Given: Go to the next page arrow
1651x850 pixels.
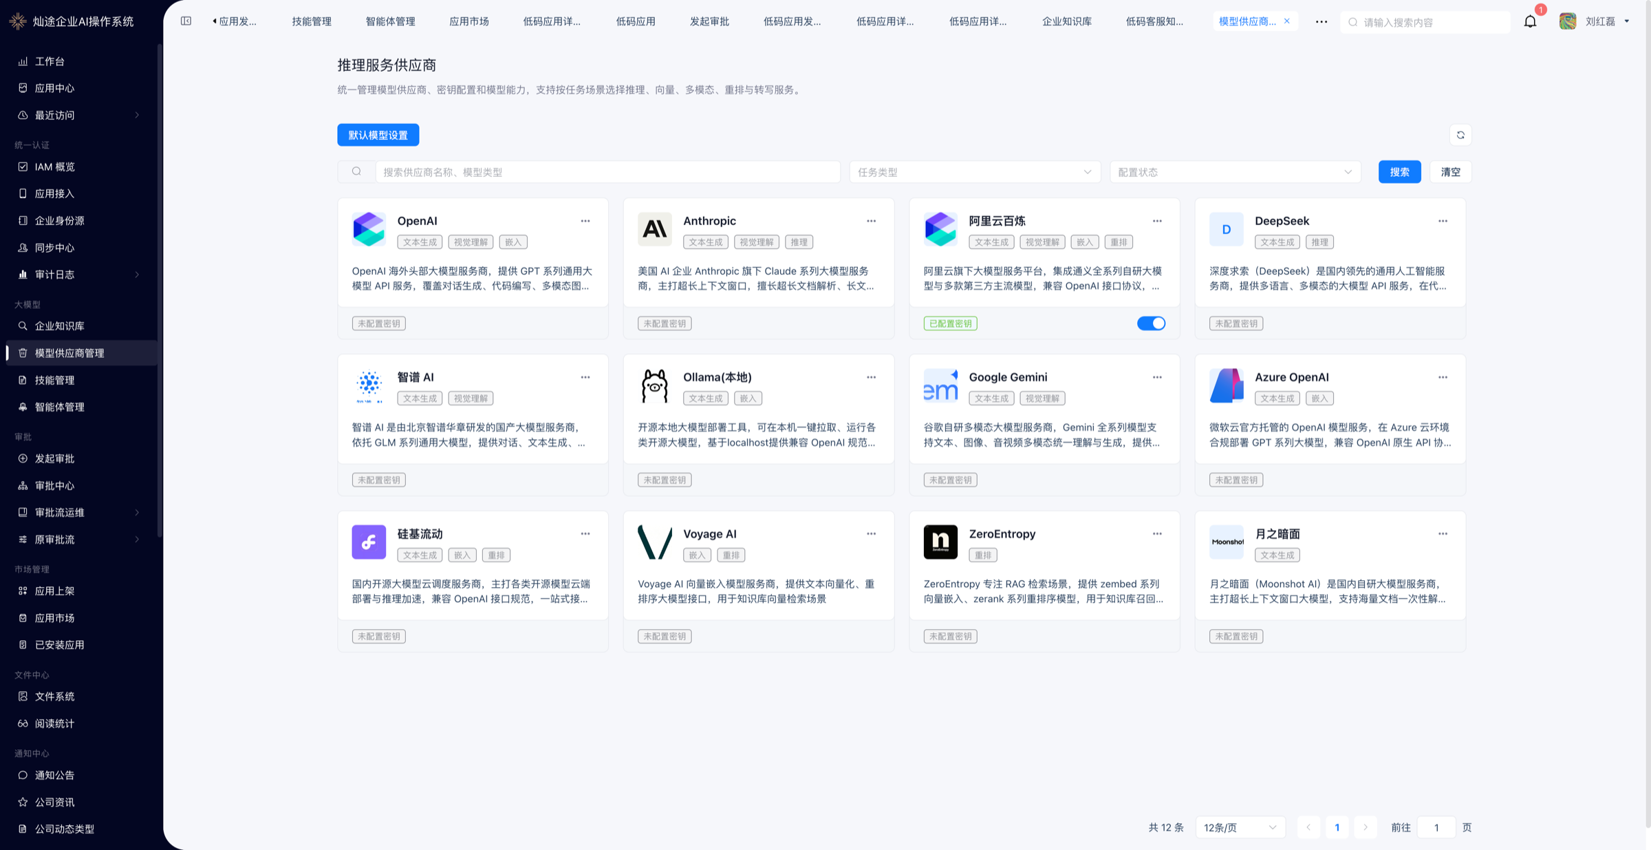Looking at the screenshot, I should pos(1365,827).
